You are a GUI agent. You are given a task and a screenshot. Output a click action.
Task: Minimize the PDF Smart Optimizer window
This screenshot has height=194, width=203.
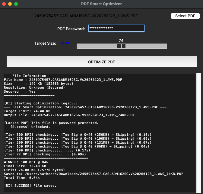[10, 4]
